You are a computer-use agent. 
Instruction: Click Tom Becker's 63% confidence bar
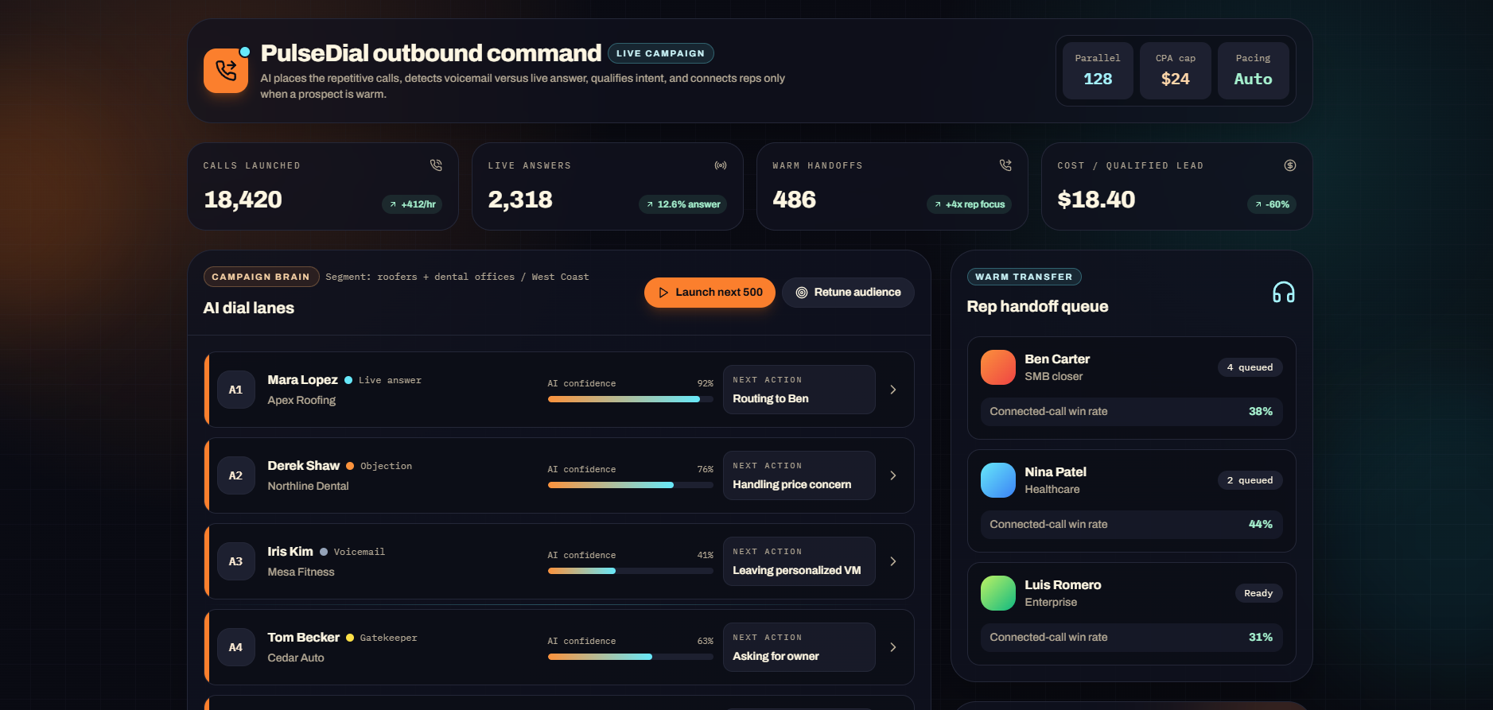630,657
